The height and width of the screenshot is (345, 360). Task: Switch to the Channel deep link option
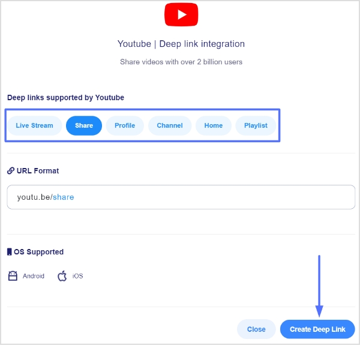coord(170,125)
